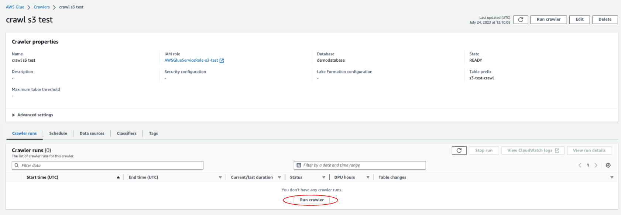This screenshot has width=621, height=215.
Task: Go to the next page of crawler runs
Action: [x=596, y=165]
